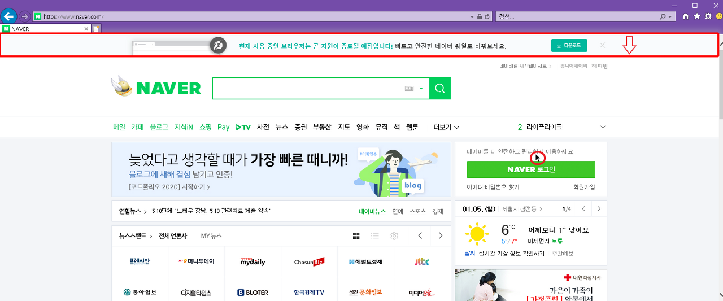Click the browser forward arrow button
The height and width of the screenshot is (301, 723).
coord(25,16)
